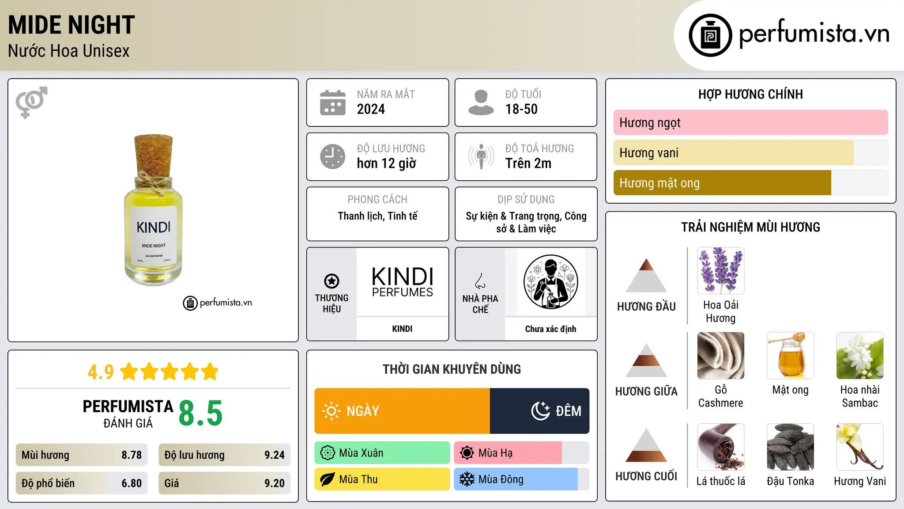904x509 pixels.
Task: Click the star badge icon above Thương hiệu
Action: pyautogui.click(x=331, y=281)
